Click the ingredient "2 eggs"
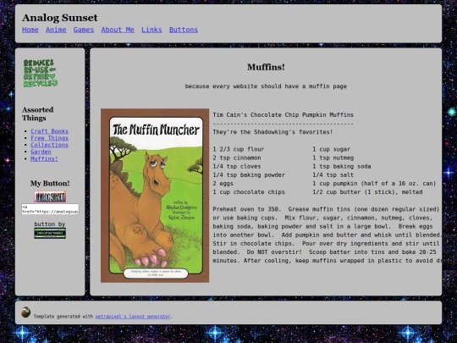This screenshot has width=457, height=343. pos(223,184)
